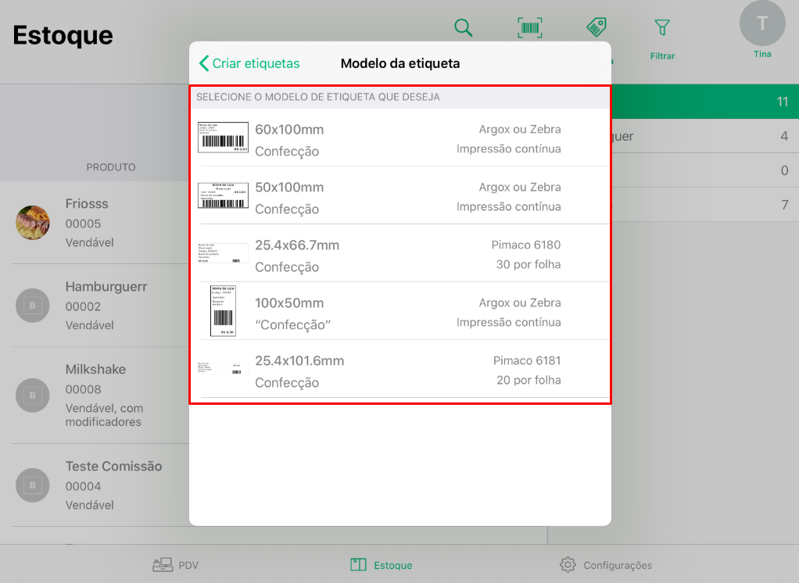Click the PRODUTO column header

pos(110,167)
